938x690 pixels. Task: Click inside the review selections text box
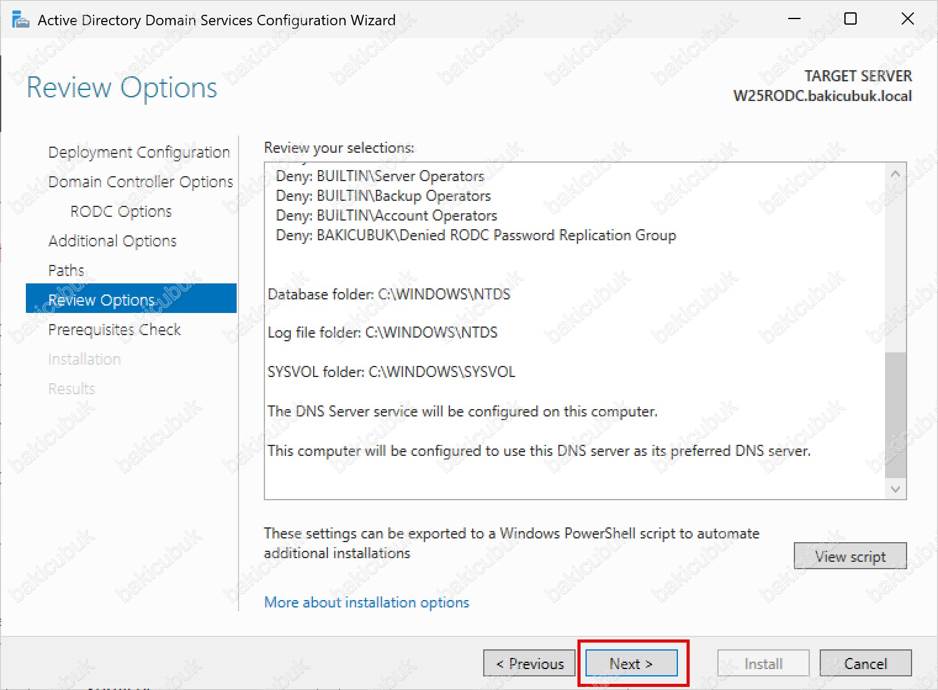[574, 331]
